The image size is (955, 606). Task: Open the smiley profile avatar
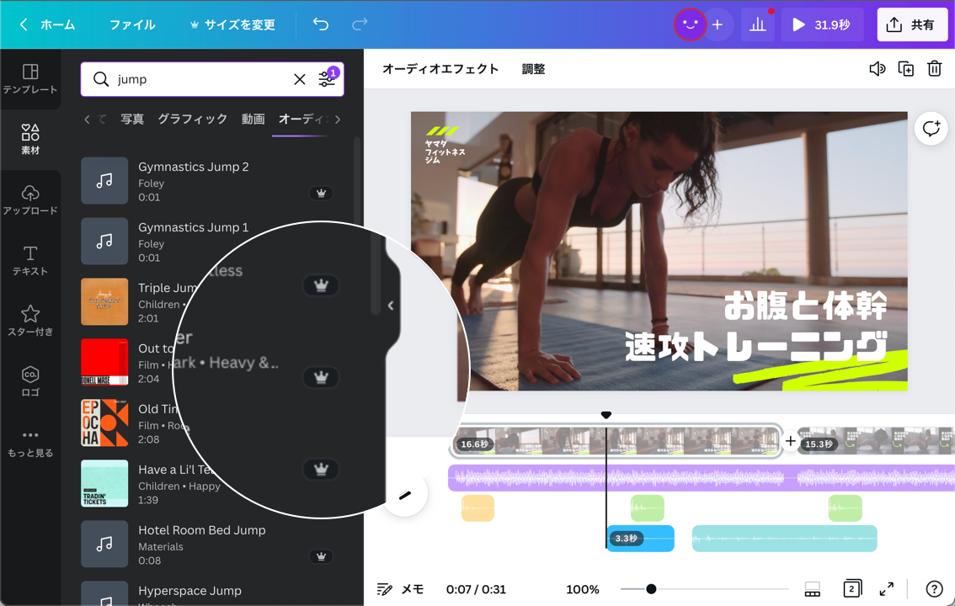point(690,24)
